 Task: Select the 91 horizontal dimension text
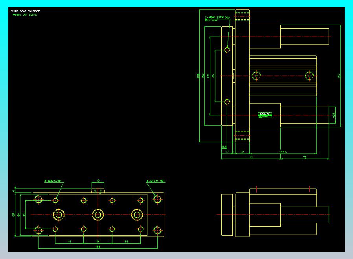[x=251, y=157]
